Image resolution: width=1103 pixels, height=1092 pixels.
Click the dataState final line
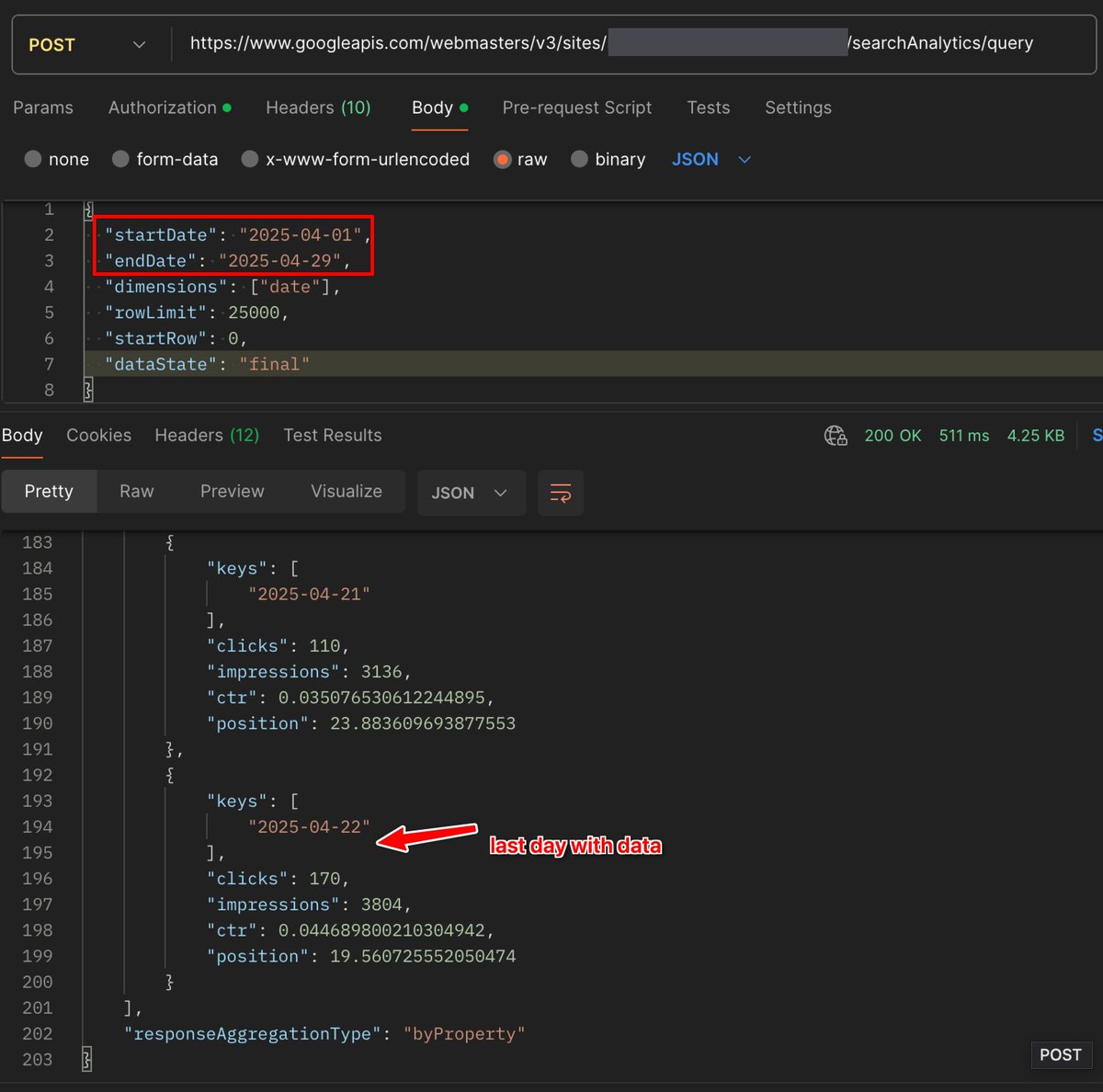[207, 364]
